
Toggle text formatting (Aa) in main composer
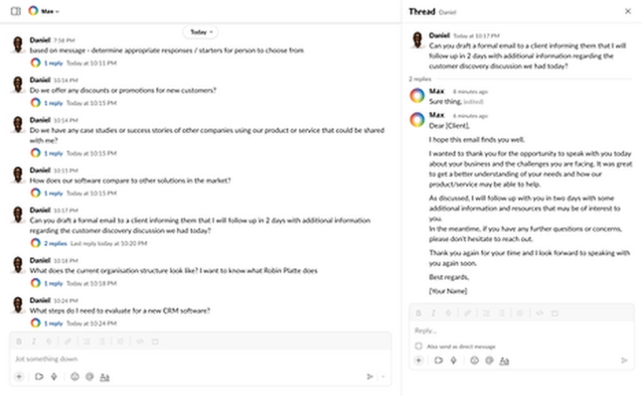click(x=105, y=377)
